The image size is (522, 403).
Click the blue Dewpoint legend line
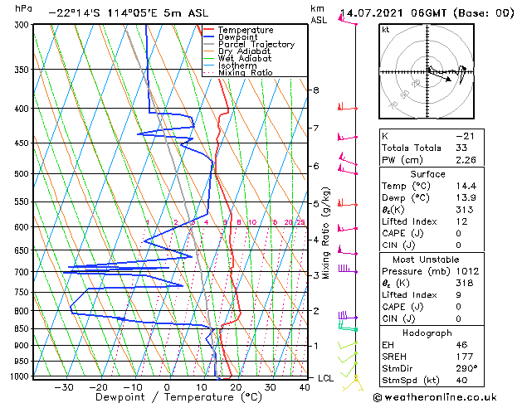[x=208, y=37]
